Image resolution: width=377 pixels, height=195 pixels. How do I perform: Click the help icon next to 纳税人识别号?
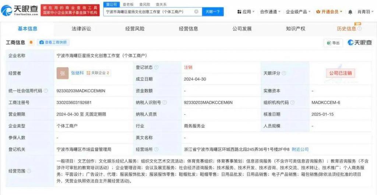(165, 102)
